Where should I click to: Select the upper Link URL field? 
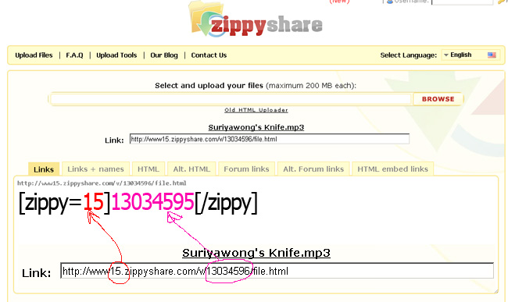(x=269, y=139)
